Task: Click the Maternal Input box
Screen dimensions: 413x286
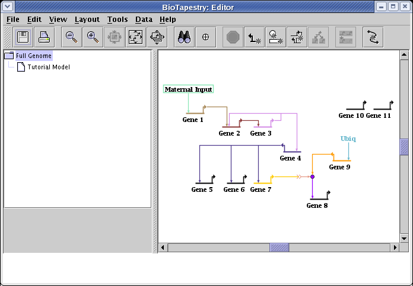Action: point(188,89)
